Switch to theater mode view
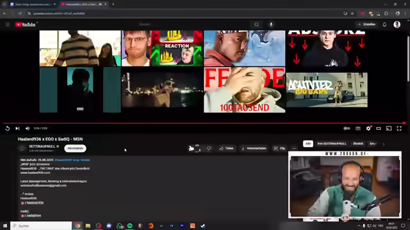The width and height of the screenshot is (410, 230). pos(379,128)
